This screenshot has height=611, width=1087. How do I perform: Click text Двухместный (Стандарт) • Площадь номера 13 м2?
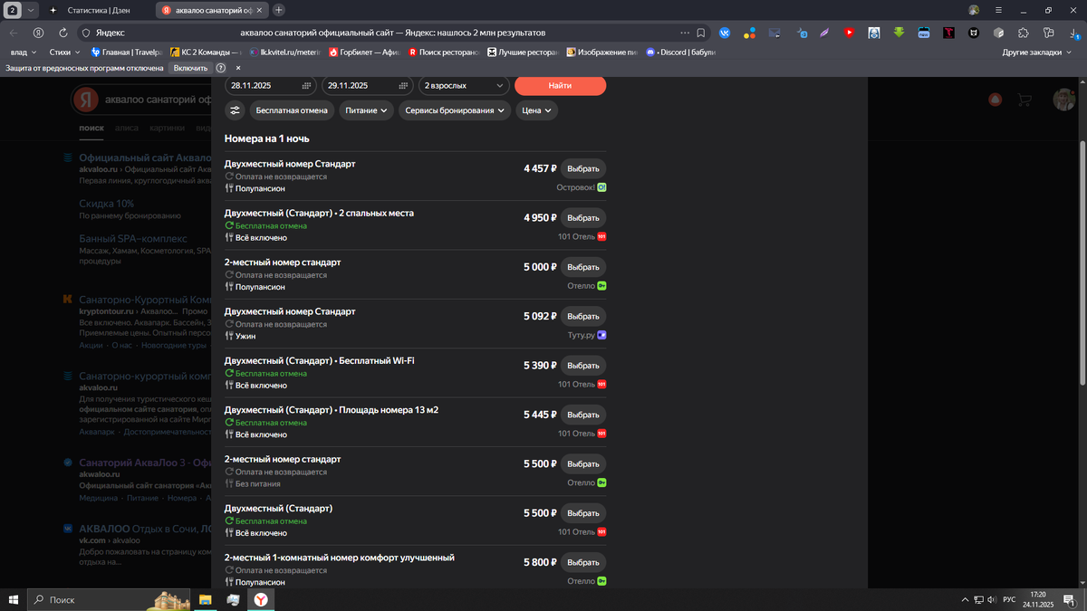tap(332, 410)
